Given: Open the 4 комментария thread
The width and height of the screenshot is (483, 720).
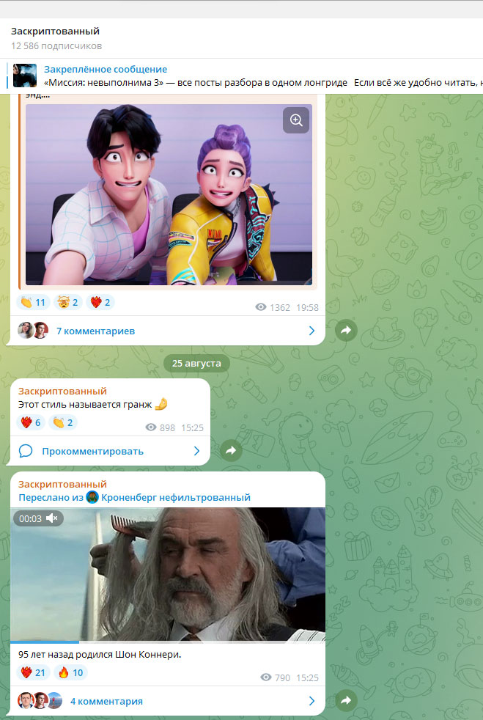Looking at the screenshot, I should tap(106, 701).
